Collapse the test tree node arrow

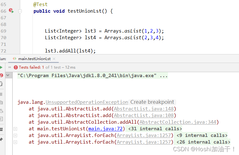click(8, 75)
